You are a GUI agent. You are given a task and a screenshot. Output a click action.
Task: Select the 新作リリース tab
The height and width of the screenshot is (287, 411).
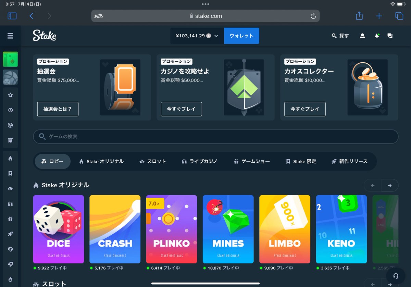pyautogui.click(x=349, y=161)
